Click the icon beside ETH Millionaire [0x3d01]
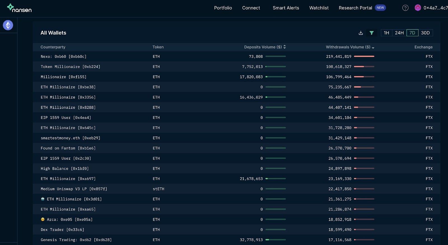448x245 pixels. click(x=43, y=199)
